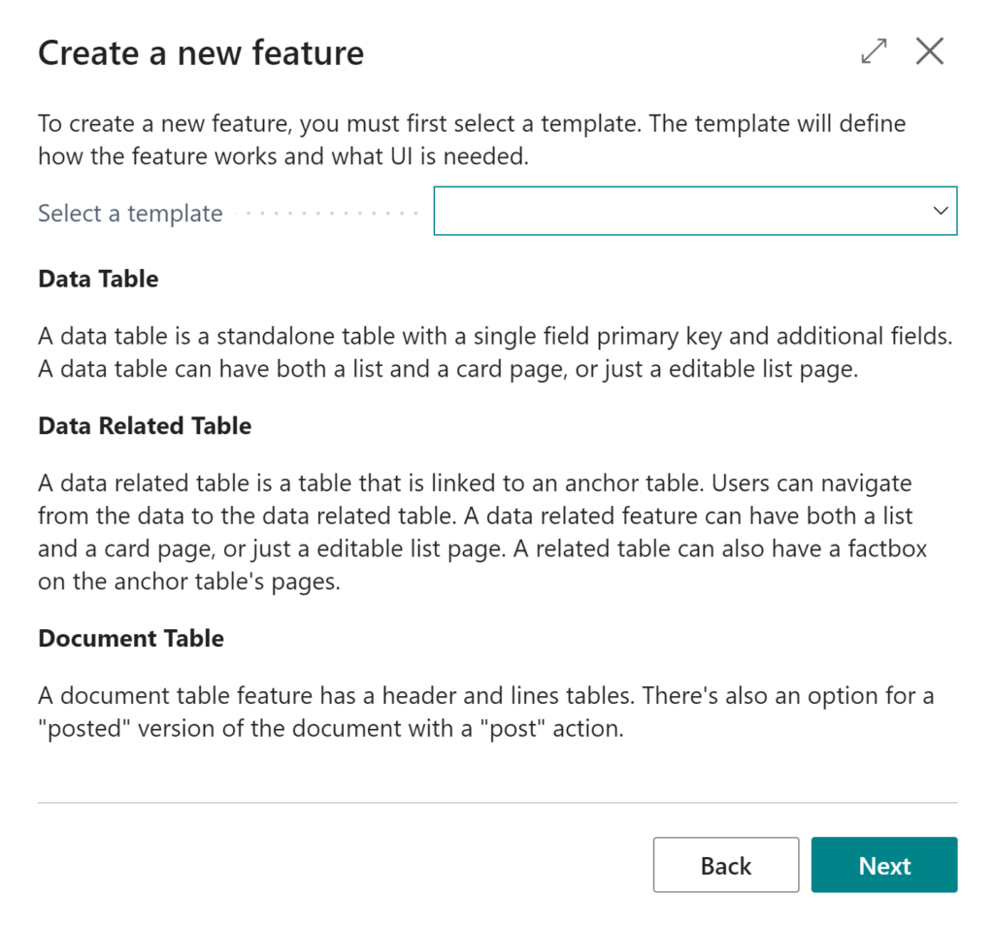Click the posted version with post action text
Image resolution: width=994 pixels, height=931 pixels.
(x=331, y=729)
